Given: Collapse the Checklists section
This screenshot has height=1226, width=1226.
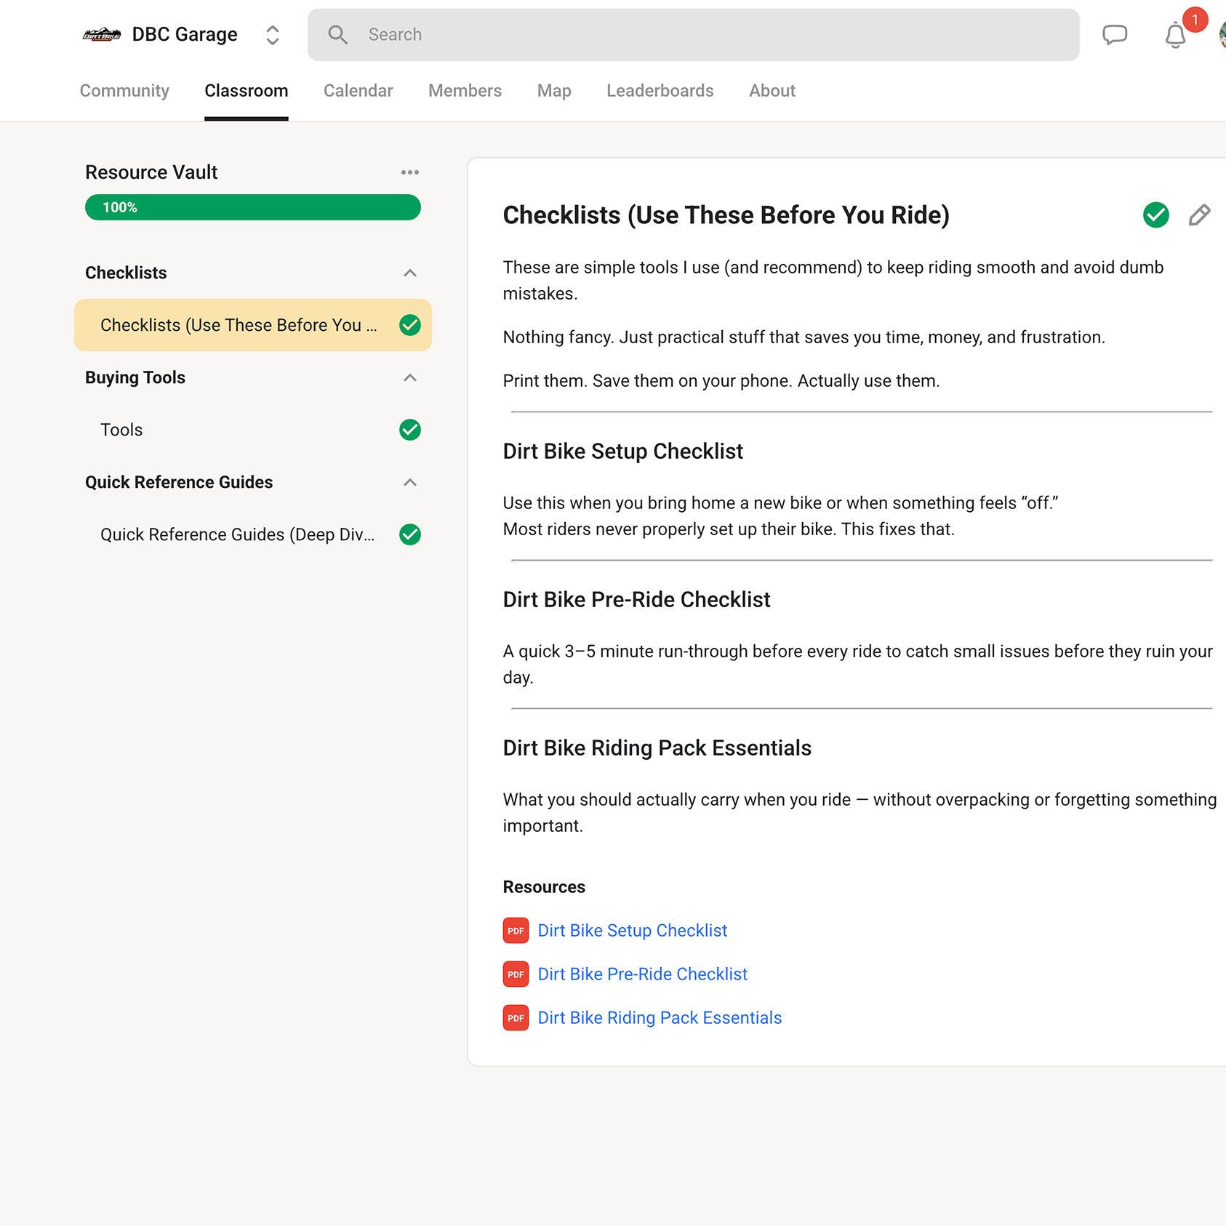Looking at the screenshot, I should pyautogui.click(x=409, y=273).
